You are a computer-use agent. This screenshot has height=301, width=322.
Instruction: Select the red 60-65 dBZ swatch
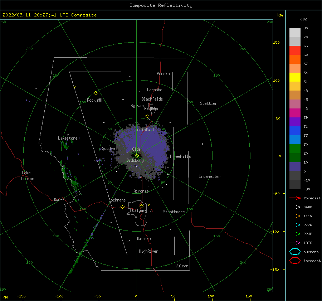[295, 50]
